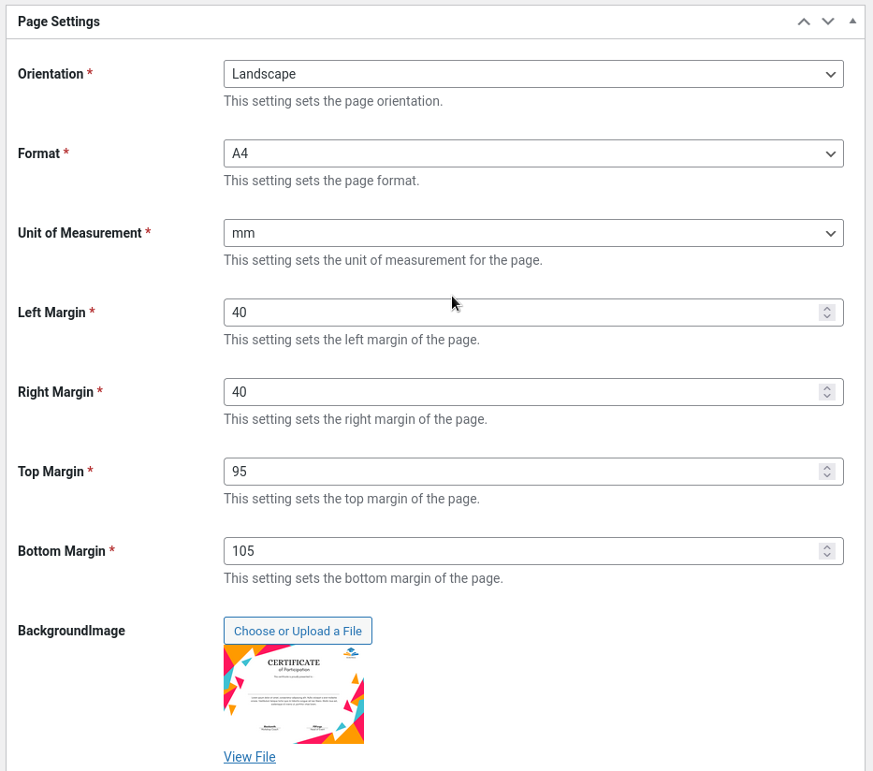
Task: Move Page Settings panel up arrow
Action: point(804,22)
